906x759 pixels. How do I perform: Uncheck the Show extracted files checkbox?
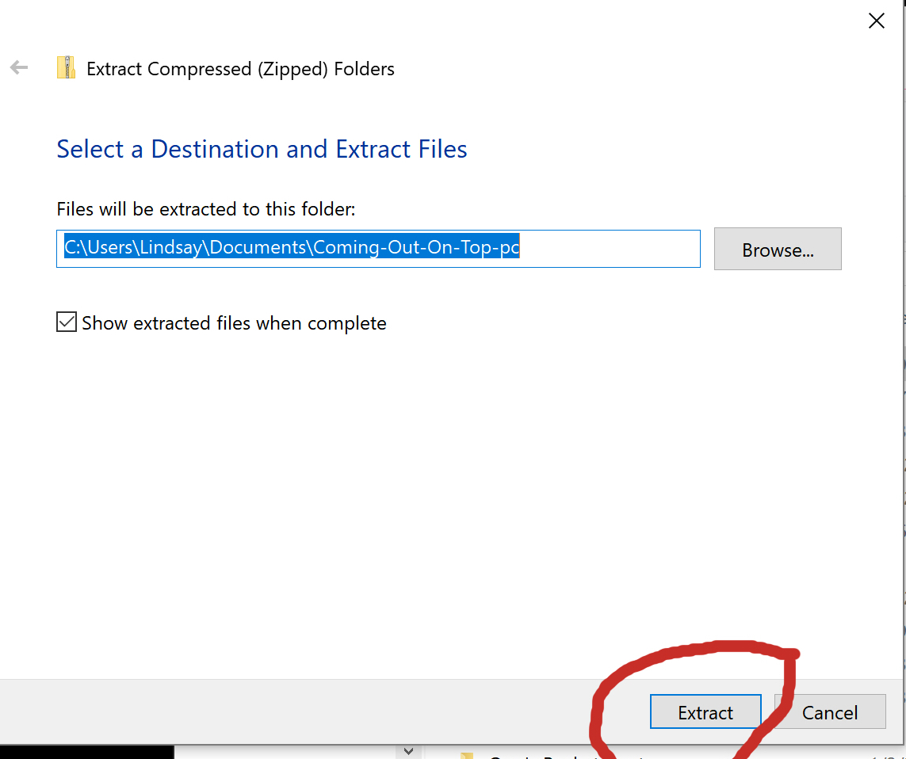point(67,322)
